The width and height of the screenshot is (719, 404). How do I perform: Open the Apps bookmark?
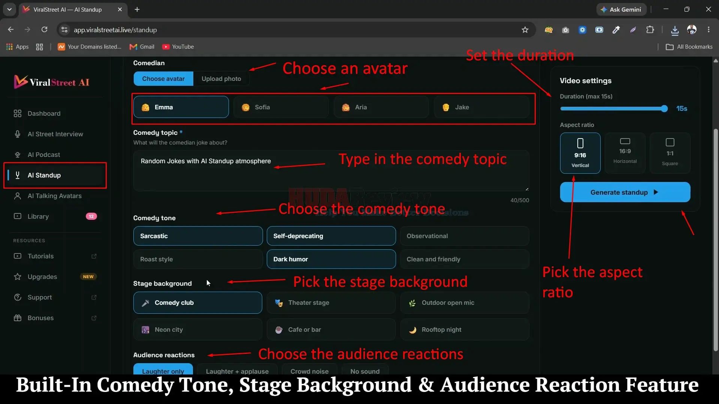[17, 47]
